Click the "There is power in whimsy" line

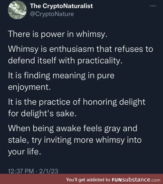click(x=58, y=34)
